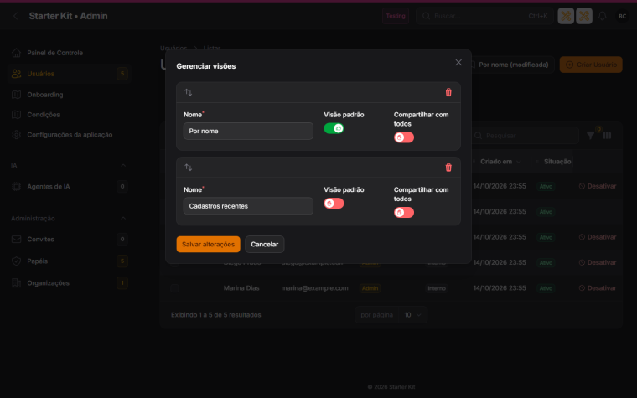The image size is (637, 398).
Task: Open Agentes de IA in sidebar
Action: pyautogui.click(x=69, y=186)
